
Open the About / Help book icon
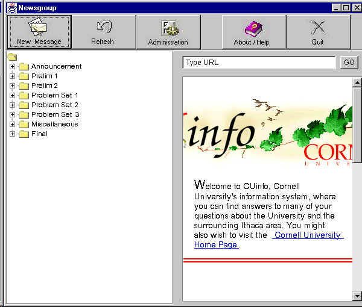coord(252,28)
